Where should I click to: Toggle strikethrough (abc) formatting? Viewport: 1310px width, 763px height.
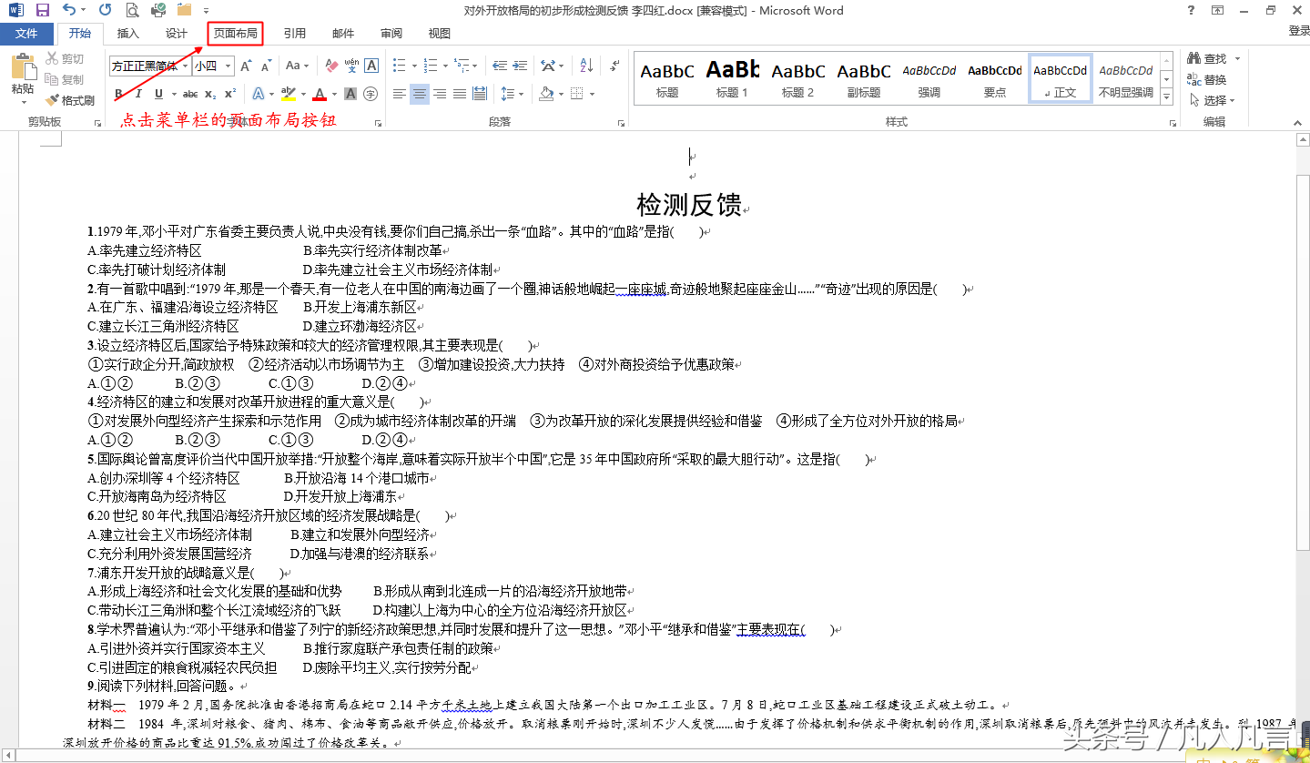(190, 94)
